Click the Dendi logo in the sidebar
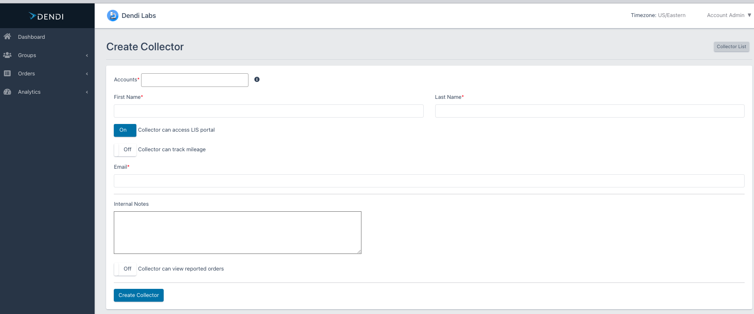This screenshot has height=314, width=754. [x=46, y=16]
